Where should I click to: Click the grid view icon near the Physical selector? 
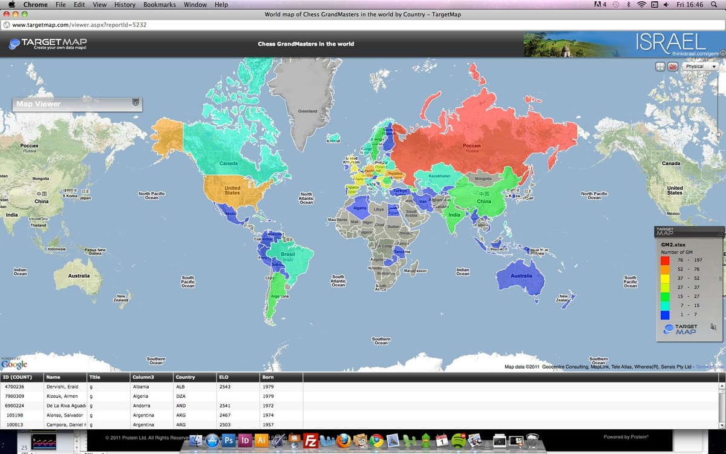(660, 66)
